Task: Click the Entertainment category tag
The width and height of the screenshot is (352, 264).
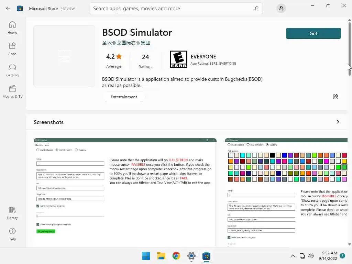Action: tap(124, 97)
